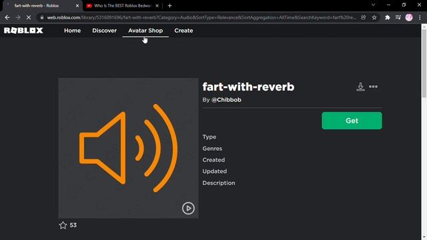Open the Create page
Viewport: 427px width, 240px height.
point(183,31)
